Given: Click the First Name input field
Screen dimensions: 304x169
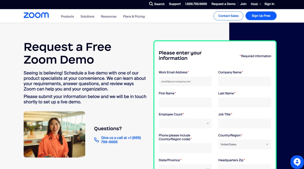Looking at the screenshot, I should (x=185, y=102).
